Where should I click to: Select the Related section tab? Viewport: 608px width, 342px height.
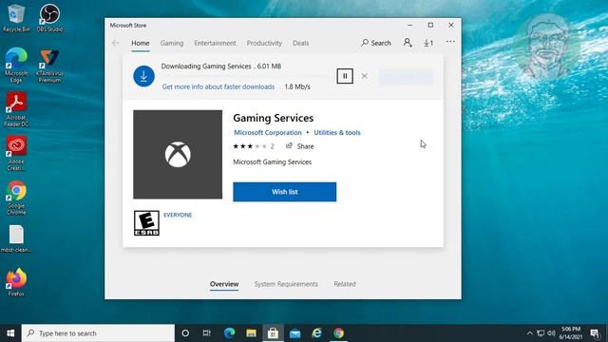(x=345, y=284)
